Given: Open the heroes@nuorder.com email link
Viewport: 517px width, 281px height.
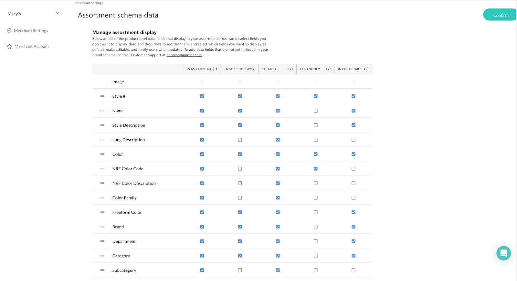Looking at the screenshot, I should (x=184, y=55).
